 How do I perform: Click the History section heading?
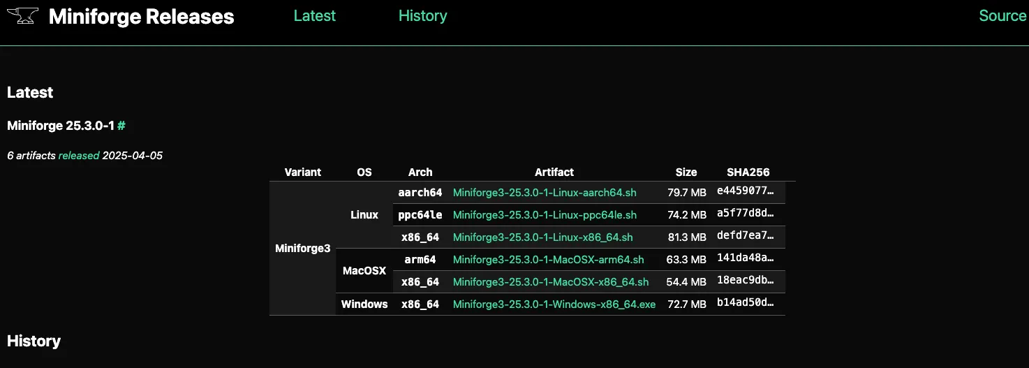(x=34, y=341)
